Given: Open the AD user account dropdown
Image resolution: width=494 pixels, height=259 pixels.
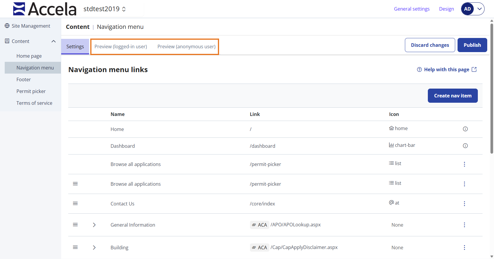Looking at the screenshot, I should 473,9.
